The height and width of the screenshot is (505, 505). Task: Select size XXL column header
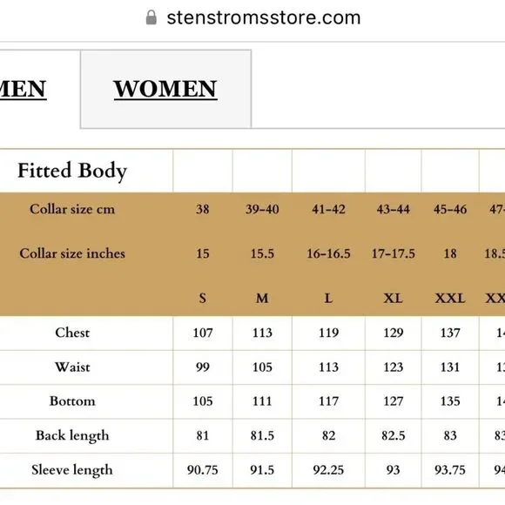tap(450, 298)
